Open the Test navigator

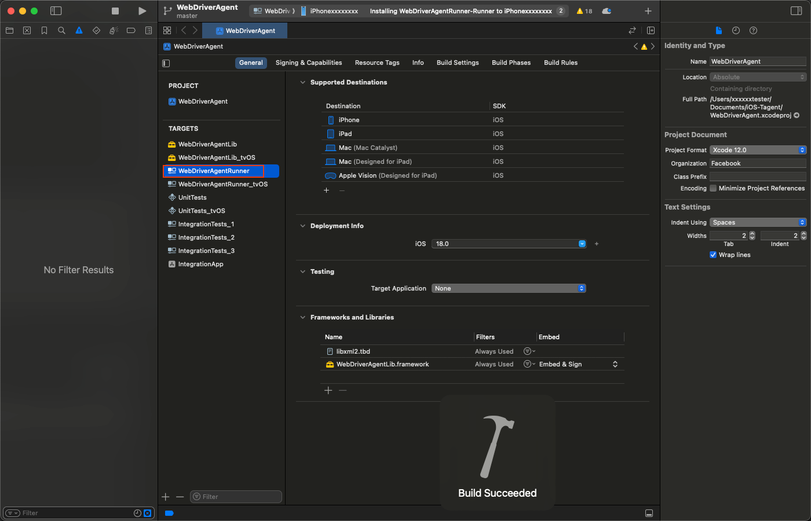point(96,31)
